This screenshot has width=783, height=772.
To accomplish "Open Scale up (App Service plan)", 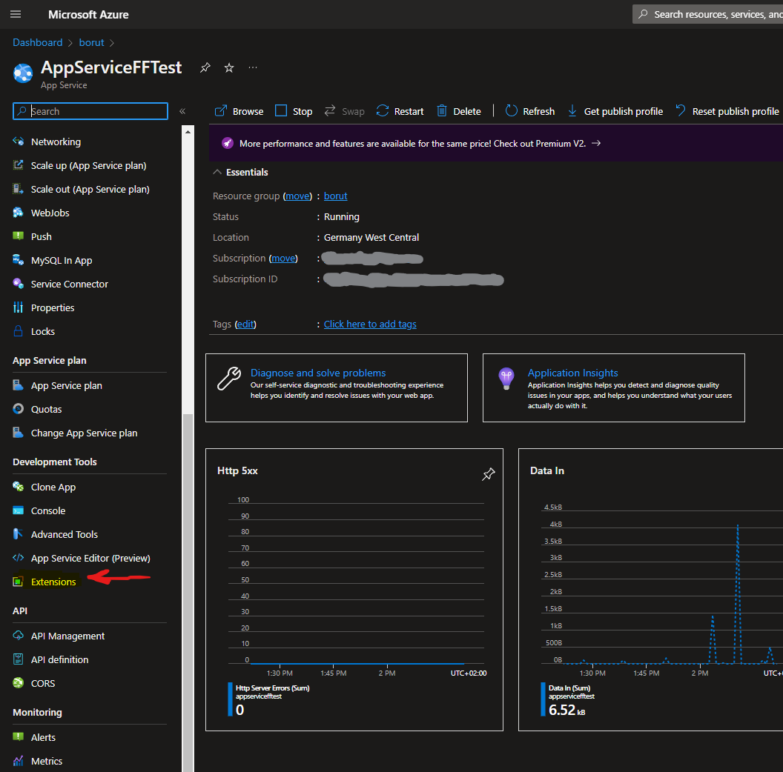I will pyautogui.click(x=90, y=166).
